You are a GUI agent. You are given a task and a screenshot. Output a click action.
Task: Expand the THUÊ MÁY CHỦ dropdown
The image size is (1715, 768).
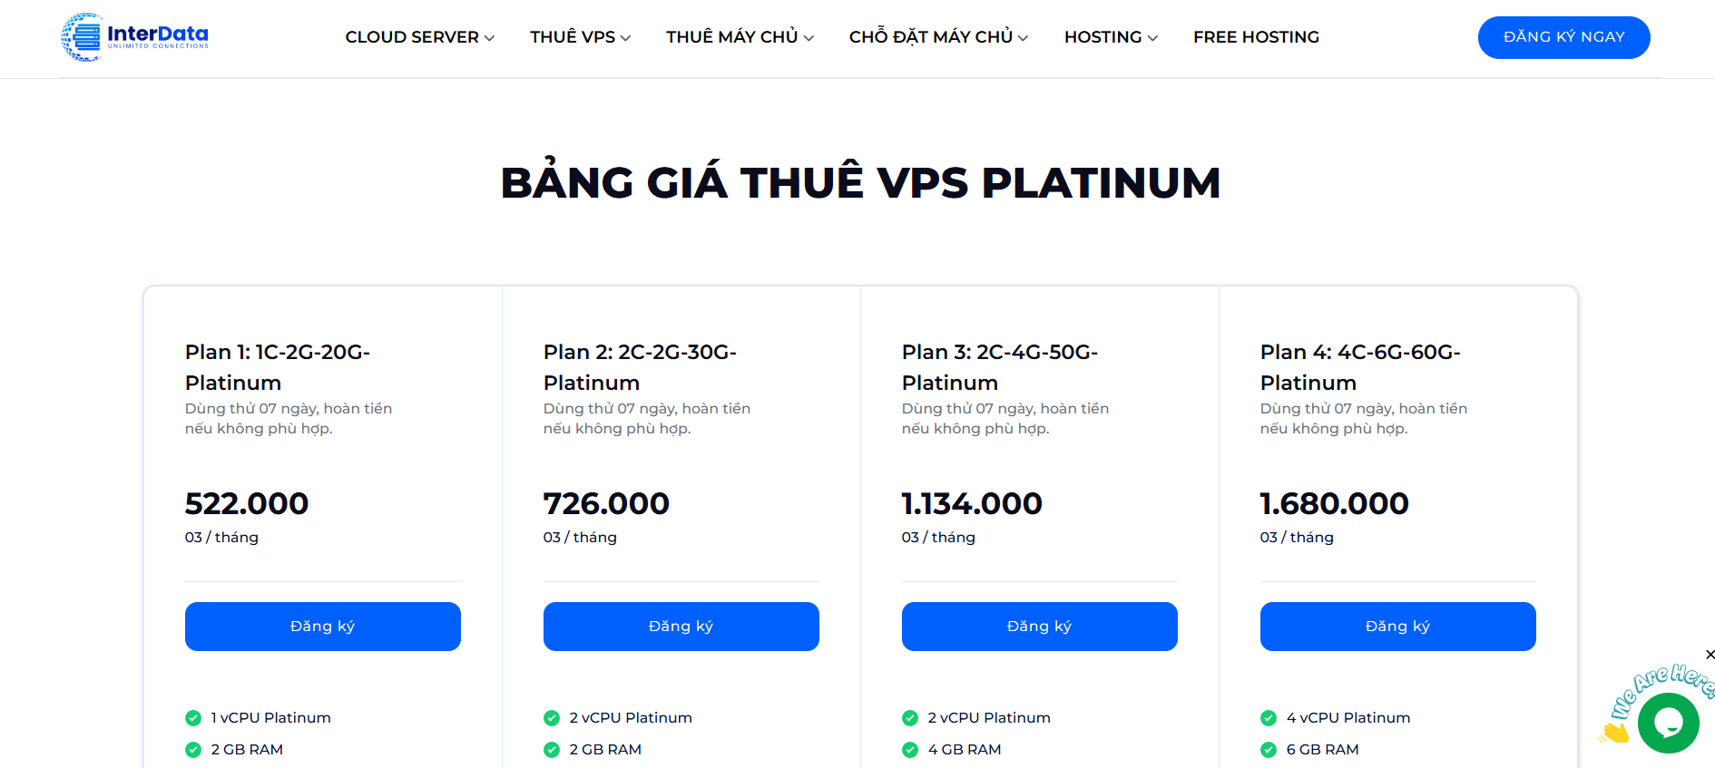740,37
